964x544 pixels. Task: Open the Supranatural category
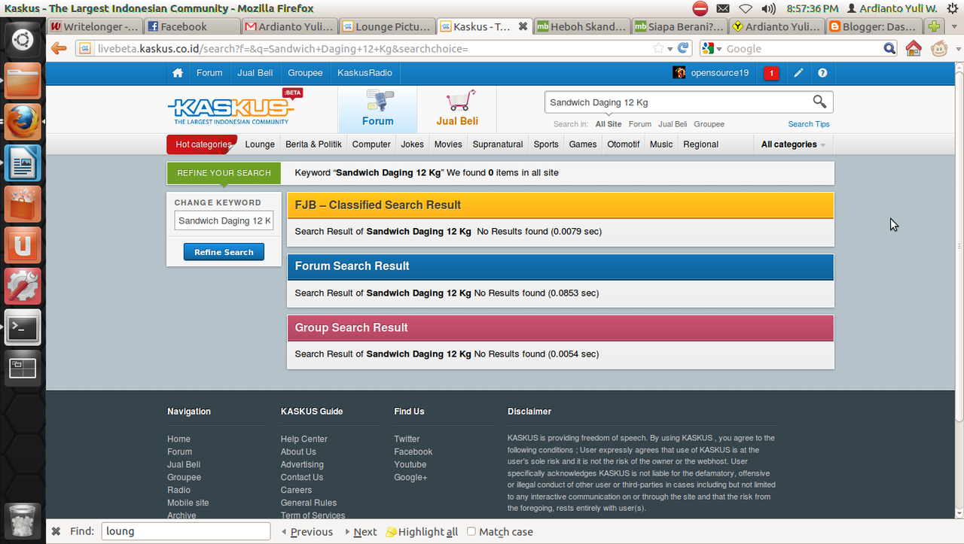click(498, 144)
